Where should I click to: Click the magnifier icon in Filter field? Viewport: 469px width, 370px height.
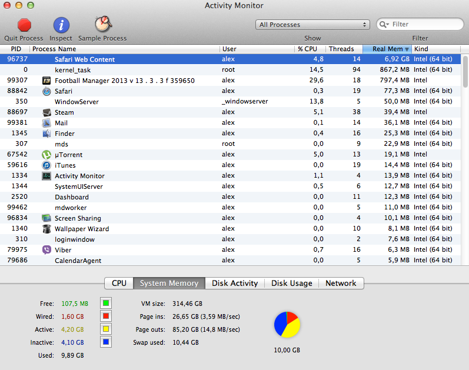384,24
